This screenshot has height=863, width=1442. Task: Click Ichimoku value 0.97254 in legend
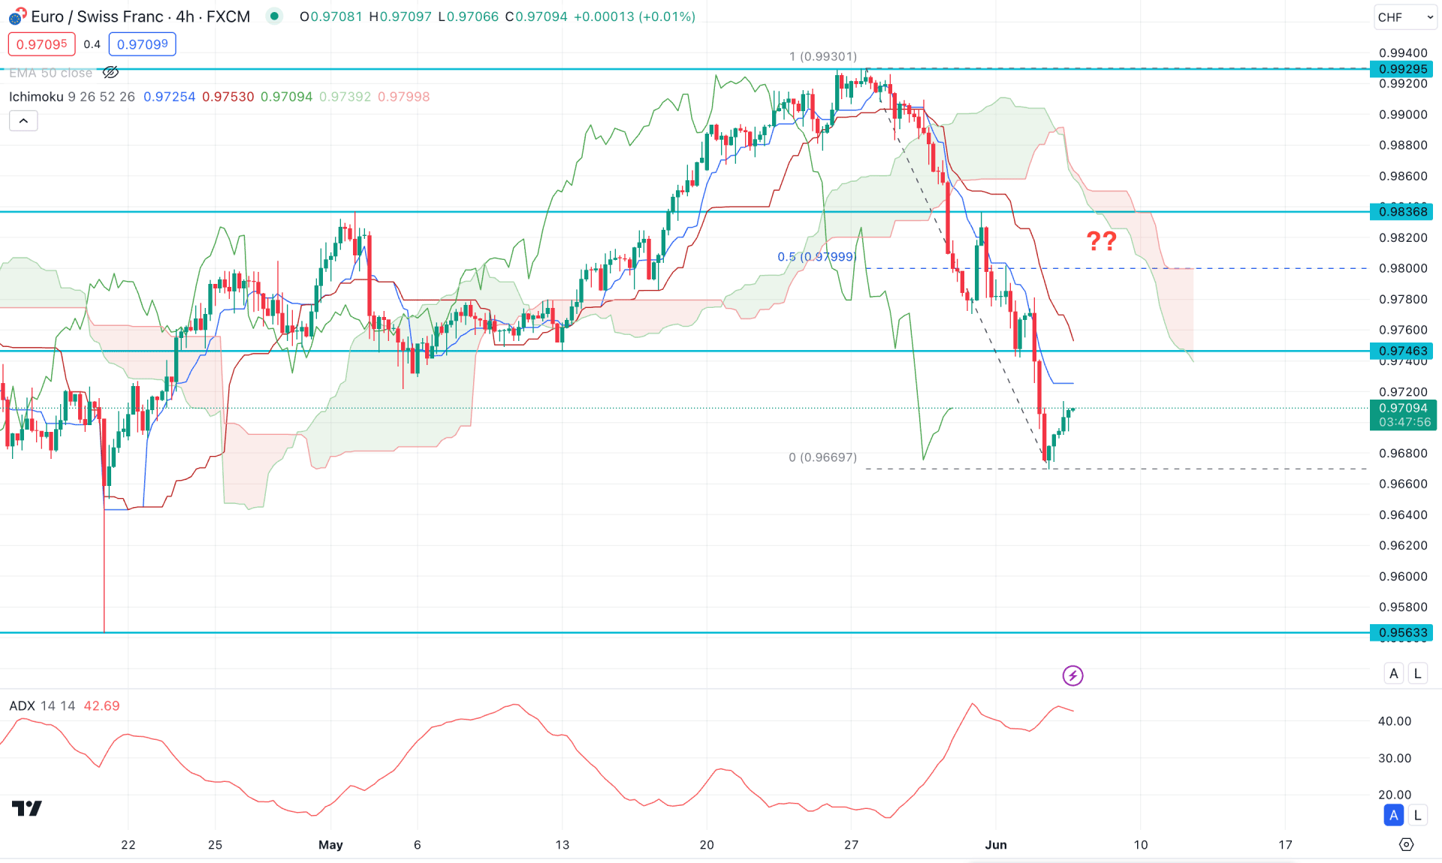(169, 97)
